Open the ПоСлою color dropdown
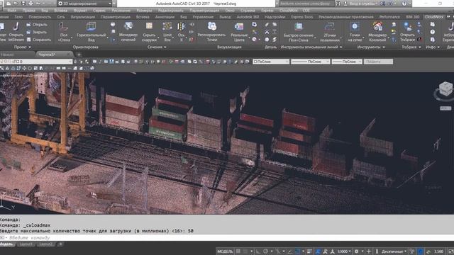Viewport: 454px width, 255px height. (271, 62)
